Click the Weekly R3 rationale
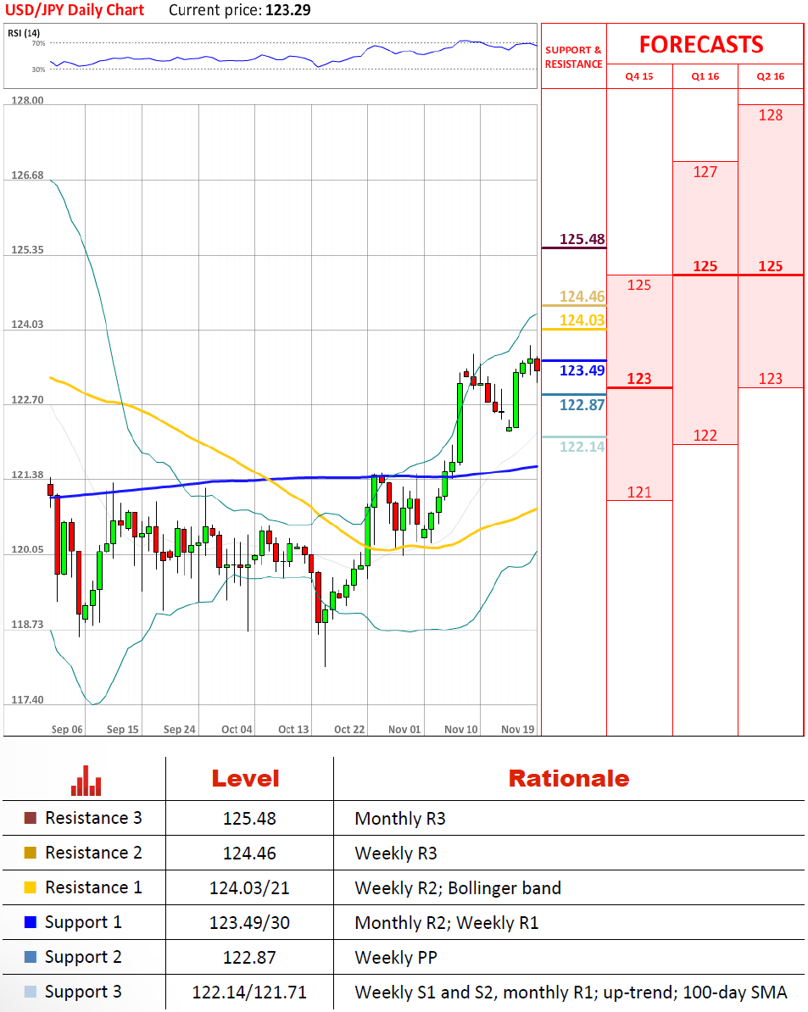The image size is (808, 1012). coord(396,854)
